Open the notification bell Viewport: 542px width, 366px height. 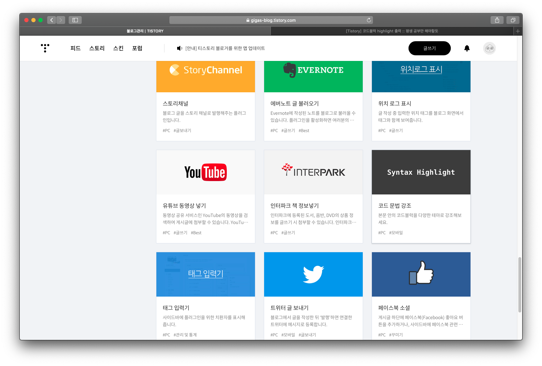click(x=467, y=48)
